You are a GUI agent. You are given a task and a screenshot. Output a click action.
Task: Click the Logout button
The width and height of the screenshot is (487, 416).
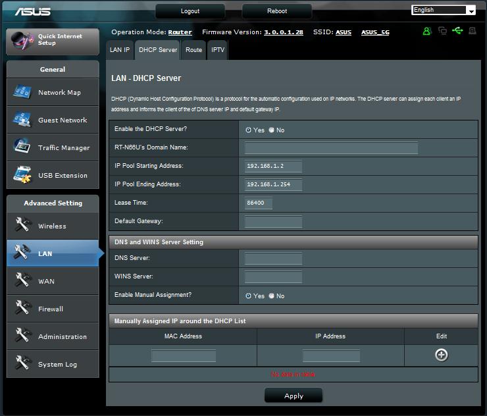tap(190, 11)
